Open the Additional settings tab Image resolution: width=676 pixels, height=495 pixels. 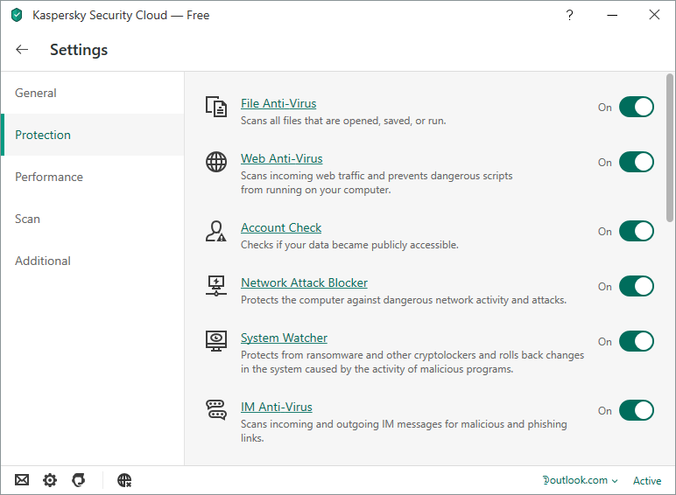(x=92, y=261)
